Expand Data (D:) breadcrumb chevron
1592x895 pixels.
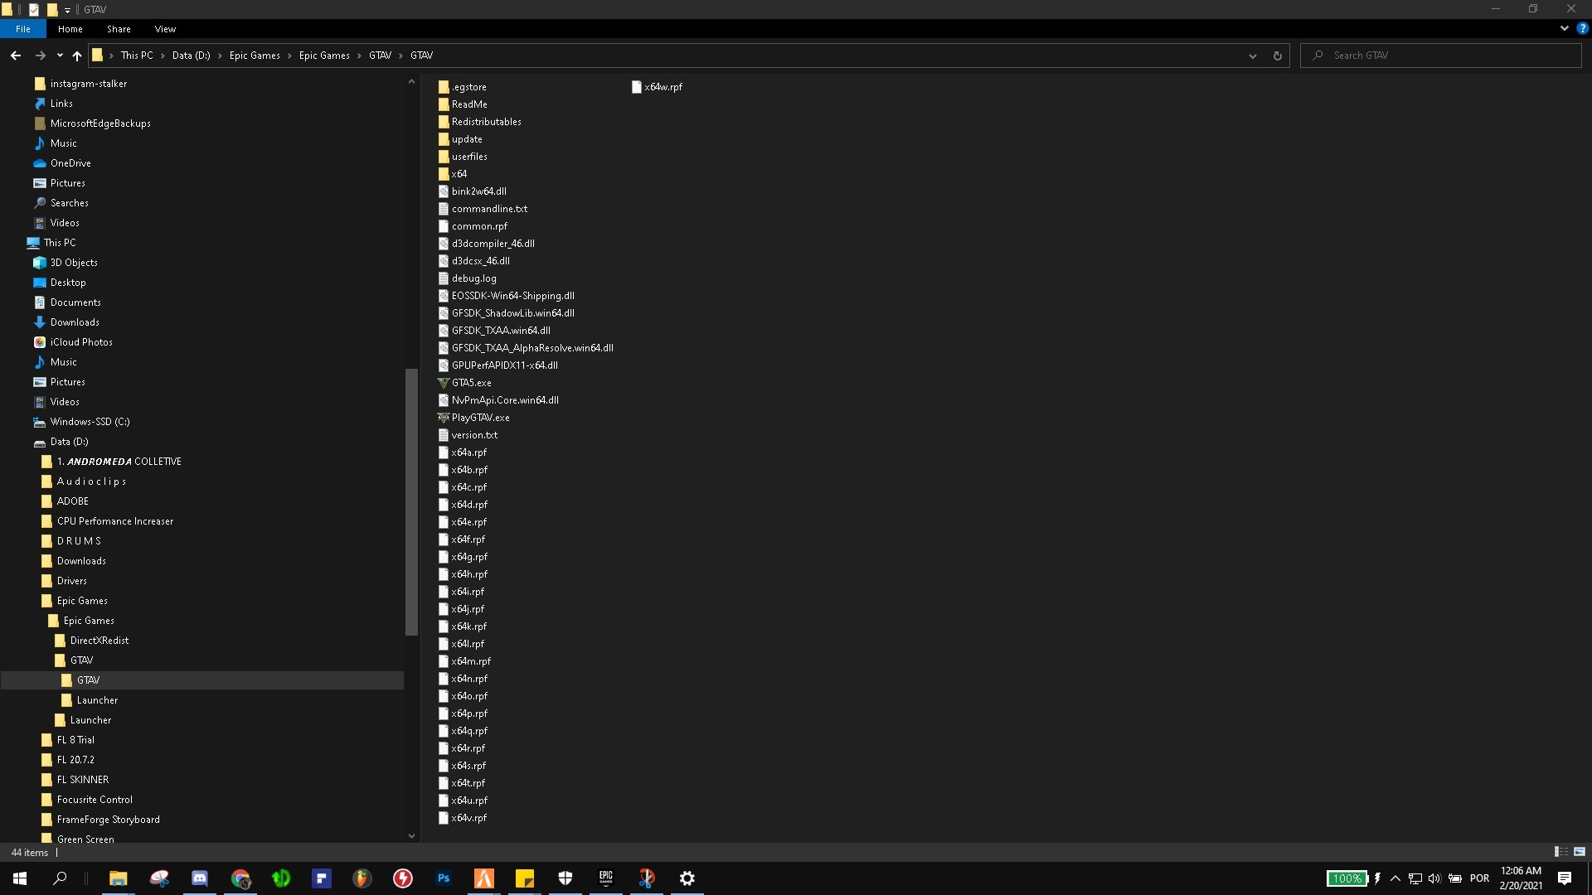click(220, 56)
